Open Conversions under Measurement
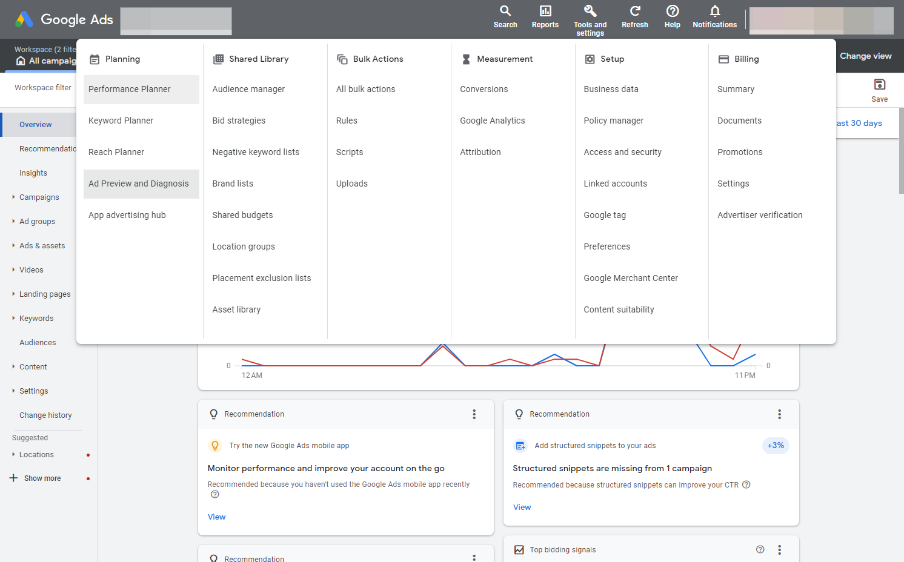The height and width of the screenshot is (562, 904). (484, 89)
